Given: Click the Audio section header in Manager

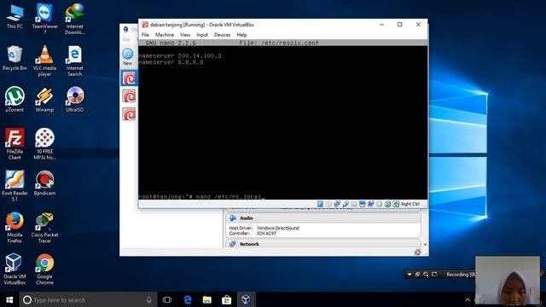Looking at the screenshot, I should click(323, 218).
